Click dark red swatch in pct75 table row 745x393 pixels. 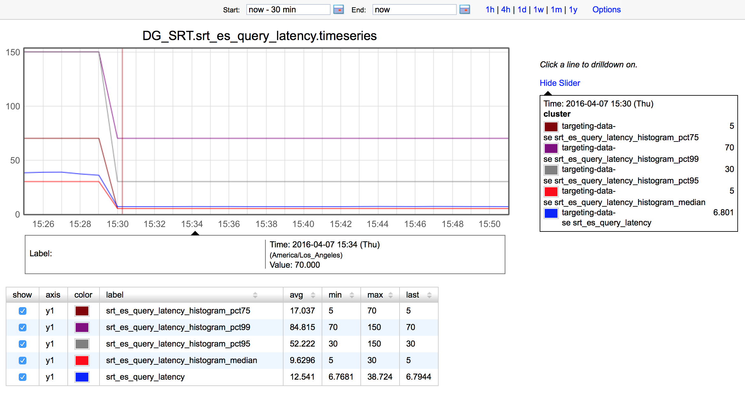[x=82, y=311]
